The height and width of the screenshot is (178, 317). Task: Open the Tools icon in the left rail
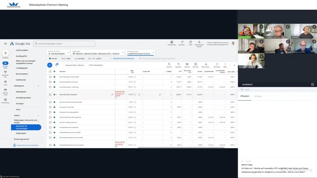5,83
